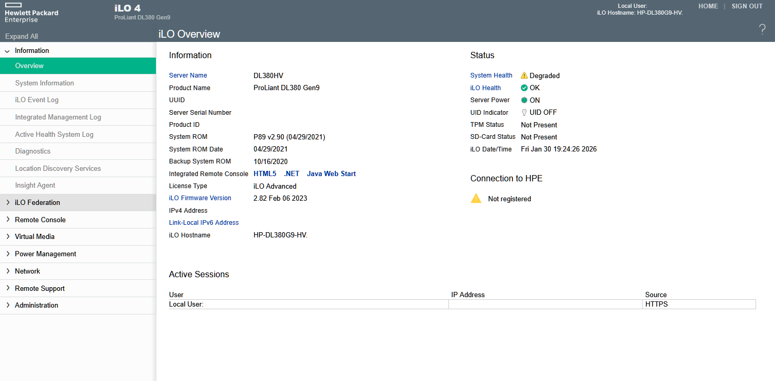Click the Server Power green status indicator
Viewport: 775px width, 381px height.
pyautogui.click(x=523, y=100)
